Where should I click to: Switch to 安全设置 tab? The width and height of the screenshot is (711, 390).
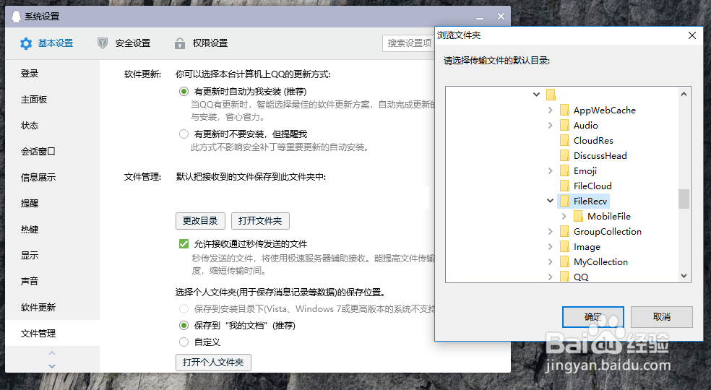click(x=124, y=43)
